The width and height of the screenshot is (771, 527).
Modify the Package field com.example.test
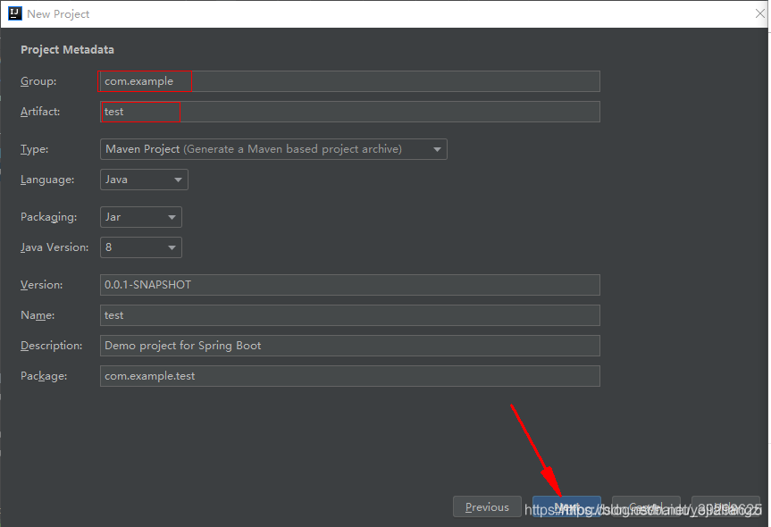pos(349,376)
